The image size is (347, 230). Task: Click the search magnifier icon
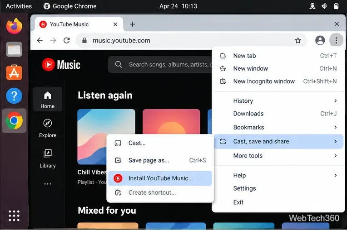click(x=119, y=64)
